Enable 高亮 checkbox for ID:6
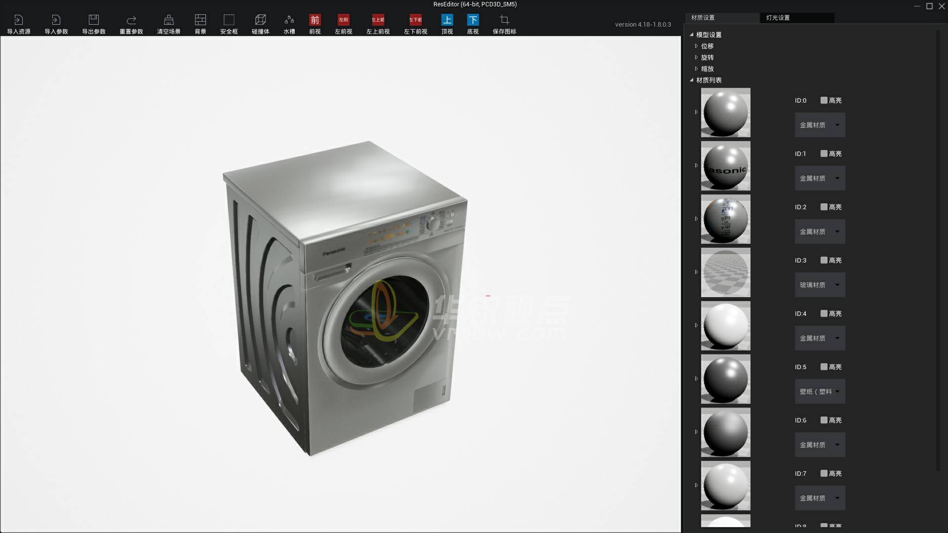Viewport: 948px width, 533px height. (x=824, y=420)
